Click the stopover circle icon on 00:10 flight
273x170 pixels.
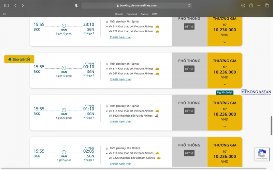point(64,68)
